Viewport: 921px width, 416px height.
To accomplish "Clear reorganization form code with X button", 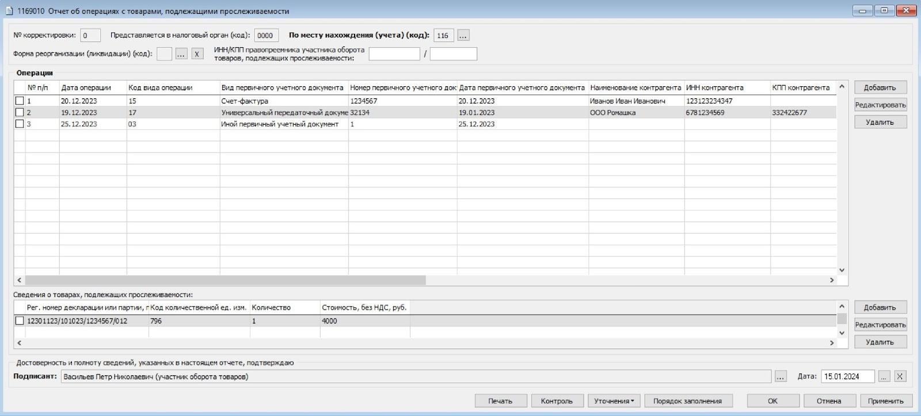I will pyautogui.click(x=197, y=54).
